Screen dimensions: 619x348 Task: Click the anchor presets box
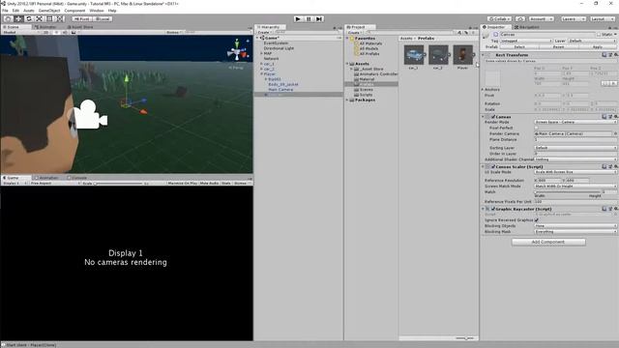492,77
